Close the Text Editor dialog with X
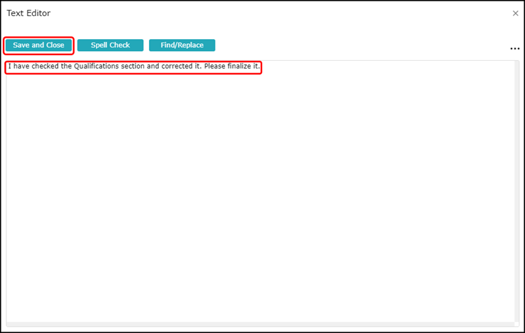 pos(516,13)
